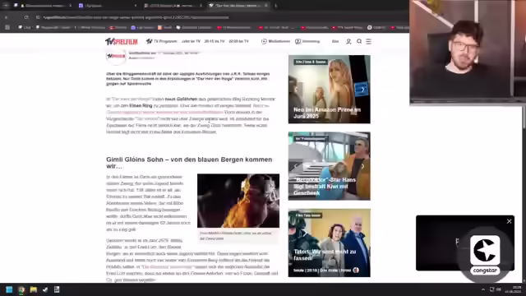Viewport: 526px width, 296px height.
Task: Close the congstar ad popup
Action: (509, 221)
